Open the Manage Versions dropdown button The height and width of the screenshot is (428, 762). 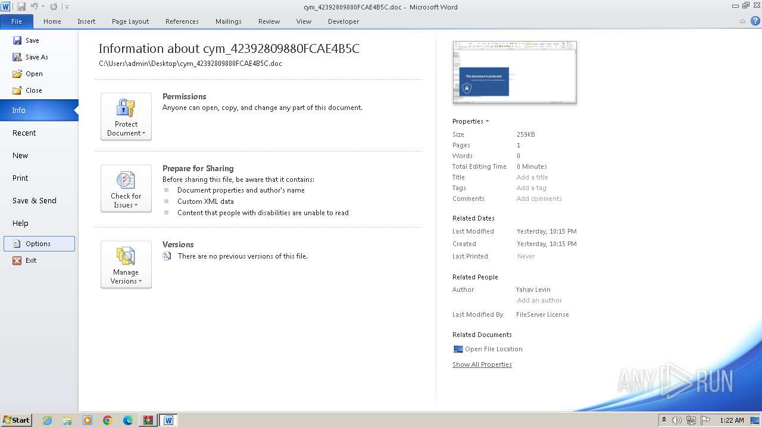pyautogui.click(x=126, y=265)
